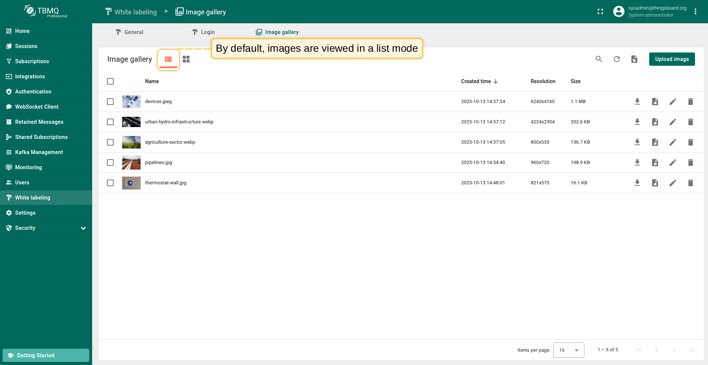Delete the thermostat-wall.jpg image
The width and height of the screenshot is (708, 365).
691,183
